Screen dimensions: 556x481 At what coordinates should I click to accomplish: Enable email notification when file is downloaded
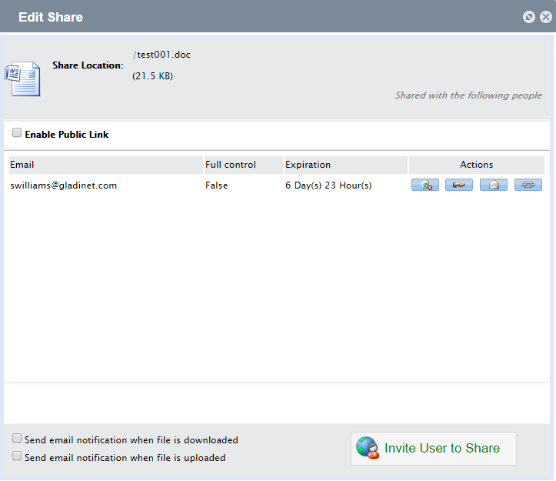pos(17,438)
